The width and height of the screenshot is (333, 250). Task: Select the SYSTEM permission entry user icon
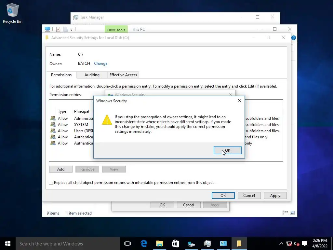point(53,124)
